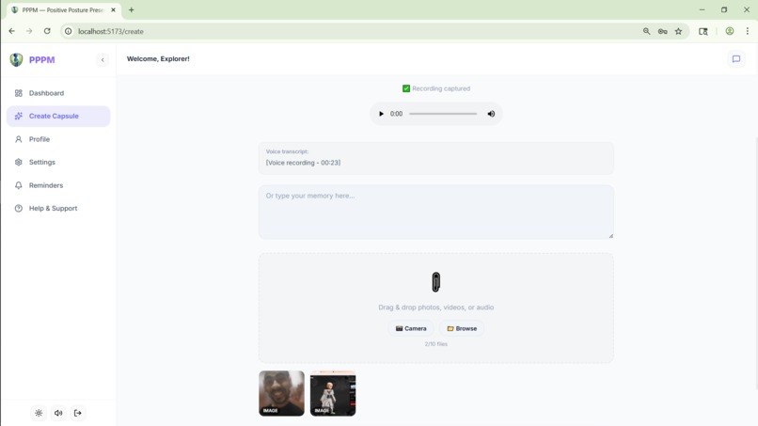Bookmark this page with the star

pyautogui.click(x=678, y=31)
